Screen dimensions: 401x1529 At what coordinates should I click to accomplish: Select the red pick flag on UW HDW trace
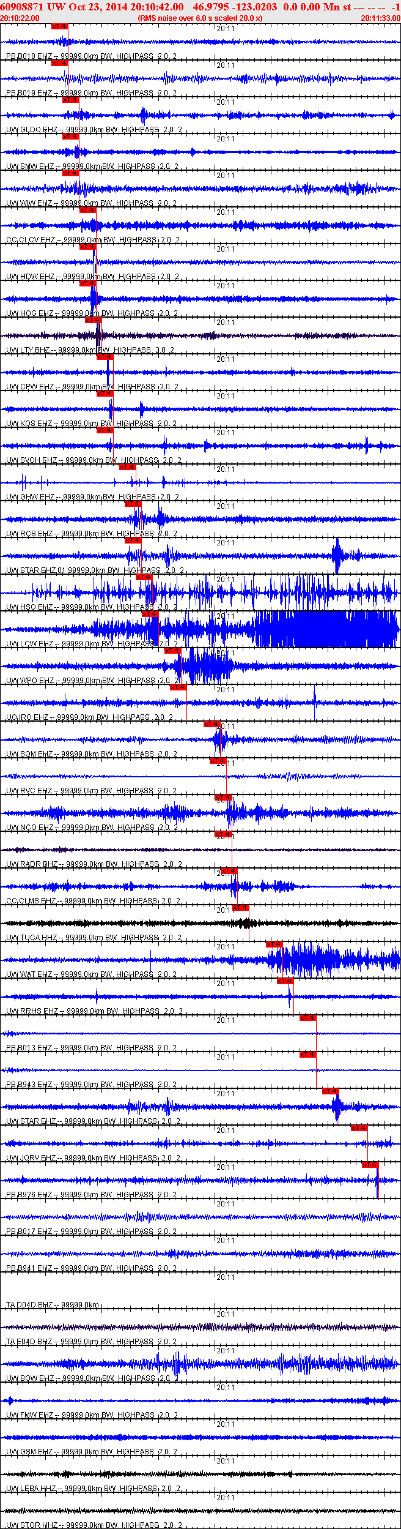(x=88, y=247)
